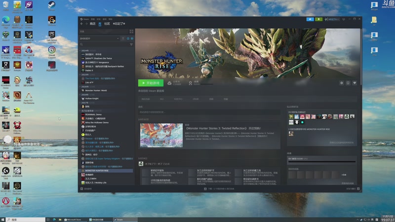Toggle the ready-to-play filter icon
The image size is (395, 222).
click(132, 38)
